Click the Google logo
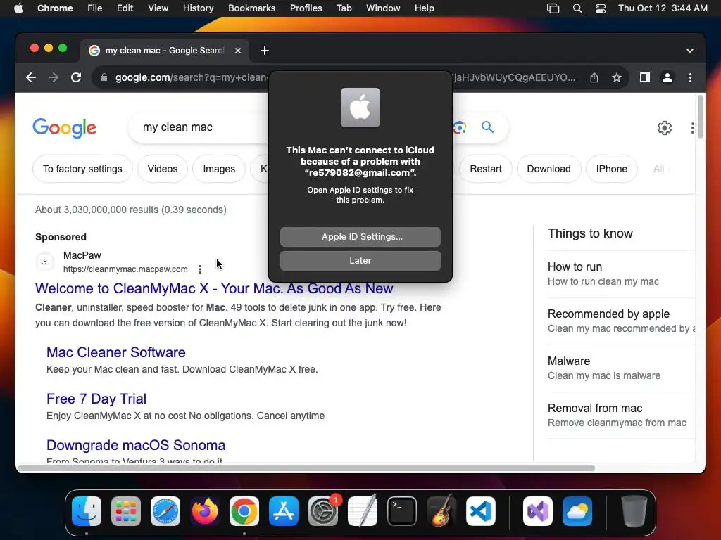This screenshot has width=721, height=540. pos(64,128)
